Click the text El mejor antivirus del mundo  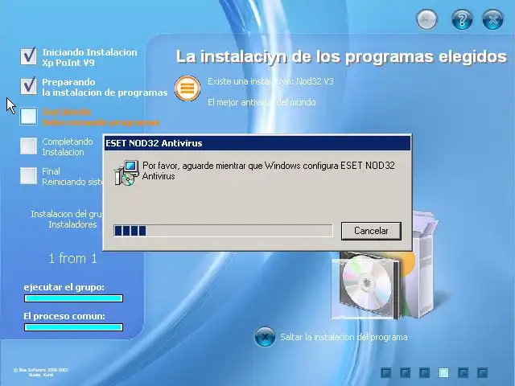pos(262,102)
